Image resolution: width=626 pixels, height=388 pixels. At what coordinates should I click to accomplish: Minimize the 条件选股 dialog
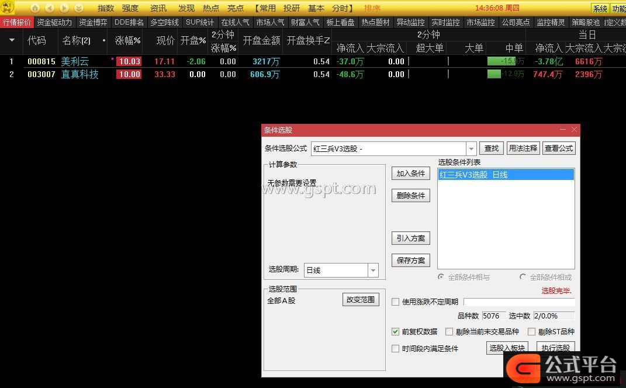563,130
